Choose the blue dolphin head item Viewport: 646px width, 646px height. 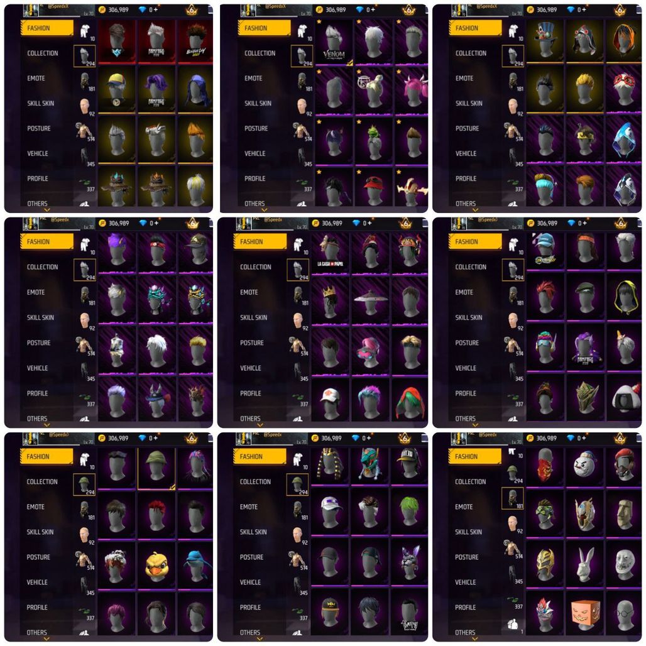[195, 566]
